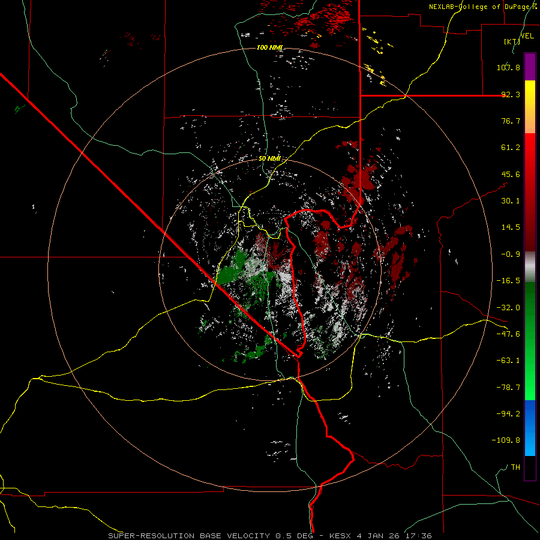
Task: Click the -109.8 value on the velocity scale
Action: [x=506, y=440]
